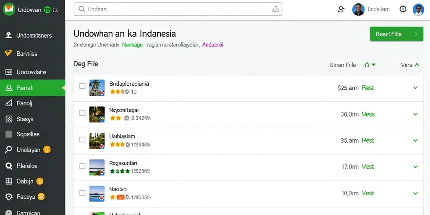Follow the green Nankage link
The image size is (430, 215).
(x=132, y=45)
